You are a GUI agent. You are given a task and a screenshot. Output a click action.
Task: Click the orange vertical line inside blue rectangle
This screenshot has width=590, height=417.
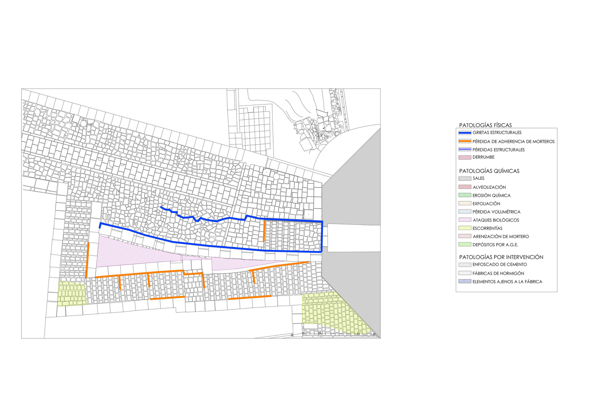264,231
